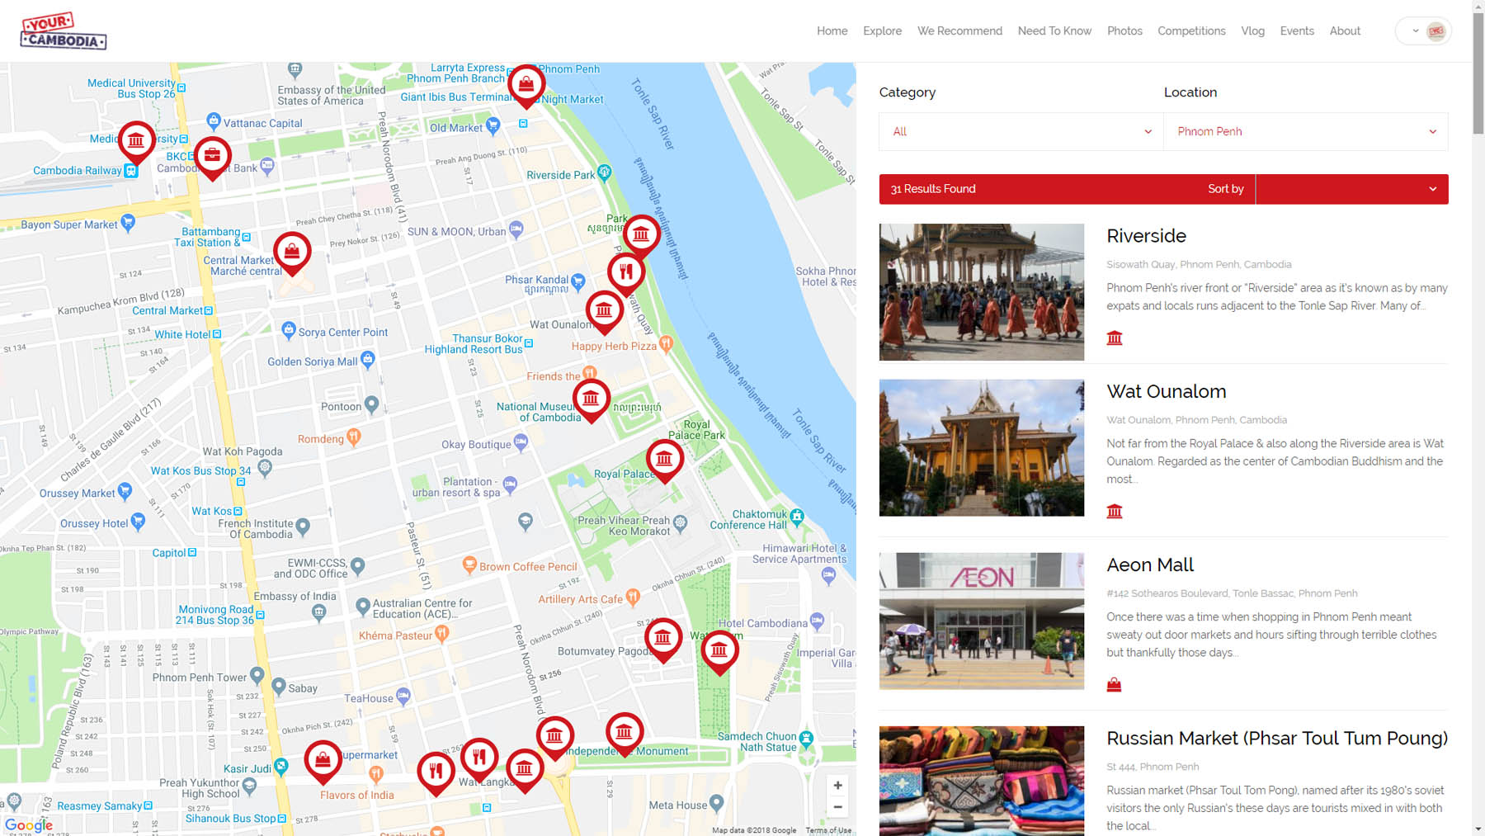Open the We Recommend menu item
Viewport: 1485px width, 836px height.
(x=959, y=31)
